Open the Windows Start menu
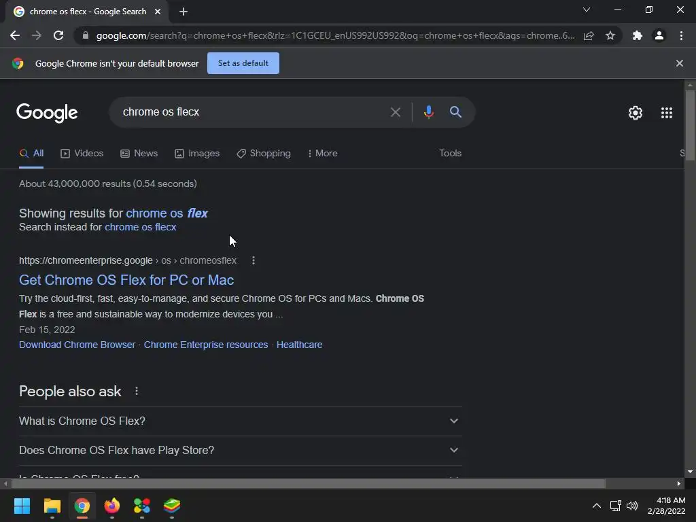The height and width of the screenshot is (522, 696). 22,506
